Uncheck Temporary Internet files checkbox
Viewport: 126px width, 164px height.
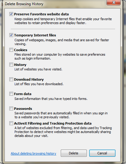coord(11,35)
